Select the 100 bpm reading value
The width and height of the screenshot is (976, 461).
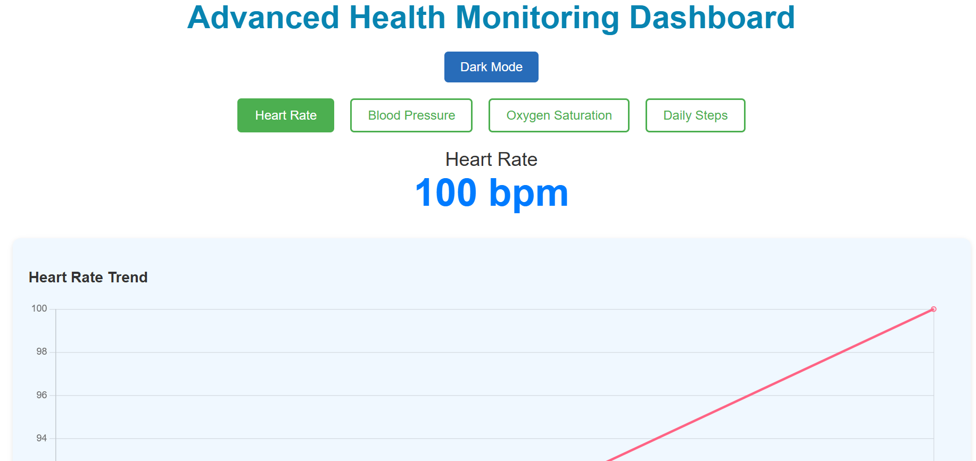[x=491, y=193]
